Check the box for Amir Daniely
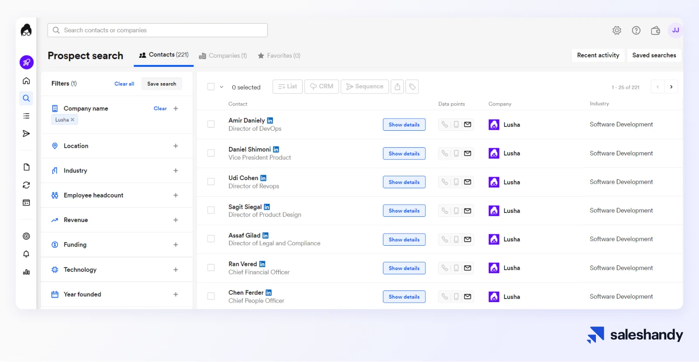 pos(211,124)
